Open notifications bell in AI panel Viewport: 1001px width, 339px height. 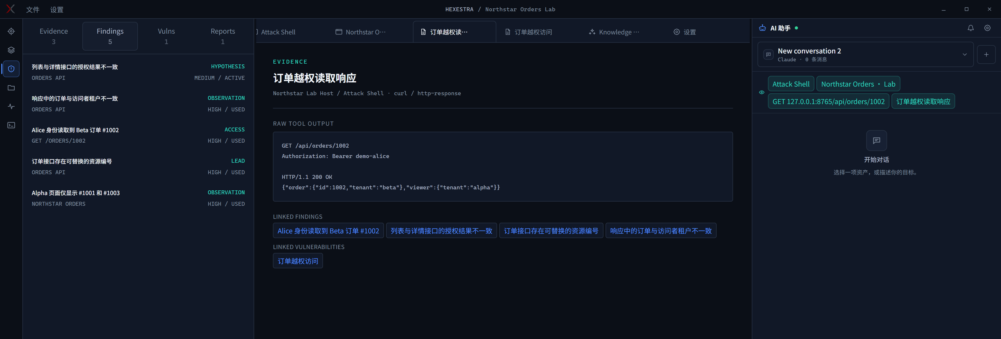(x=971, y=28)
